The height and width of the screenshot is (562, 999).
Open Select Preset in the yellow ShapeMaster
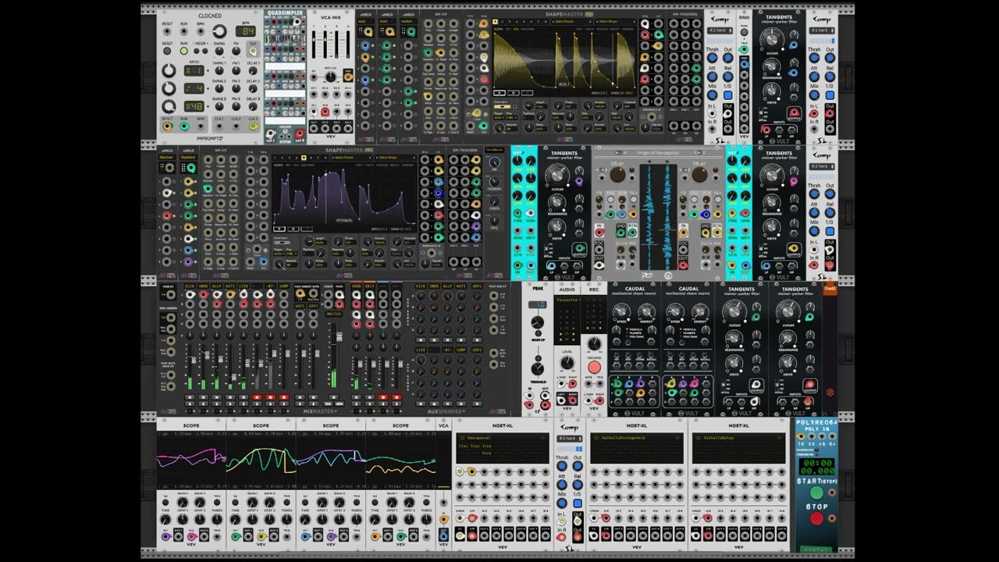(572, 22)
